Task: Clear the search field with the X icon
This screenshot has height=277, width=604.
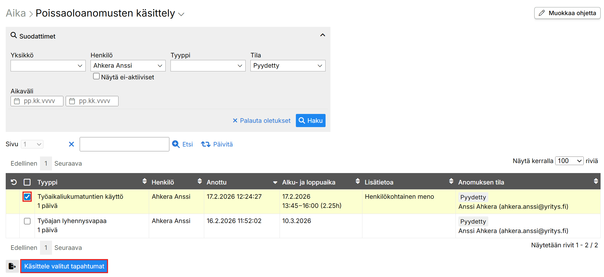Action: pyautogui.click(x=71, y=144)
